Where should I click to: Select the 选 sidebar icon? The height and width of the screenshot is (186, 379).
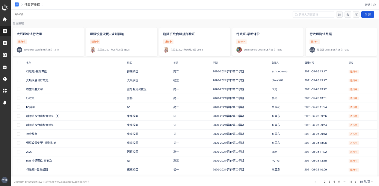pyautogui.click(x=5, y=43)
